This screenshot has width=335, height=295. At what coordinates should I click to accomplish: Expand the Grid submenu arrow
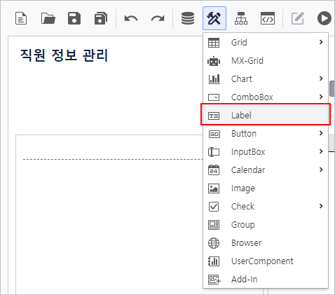coord(321,42)
